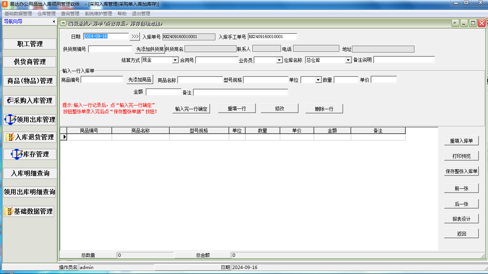Collapse the 导航向导 panel arrow

[x=54, y=22]
